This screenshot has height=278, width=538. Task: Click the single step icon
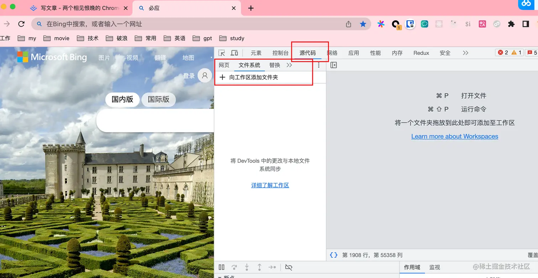pos(272,267)
